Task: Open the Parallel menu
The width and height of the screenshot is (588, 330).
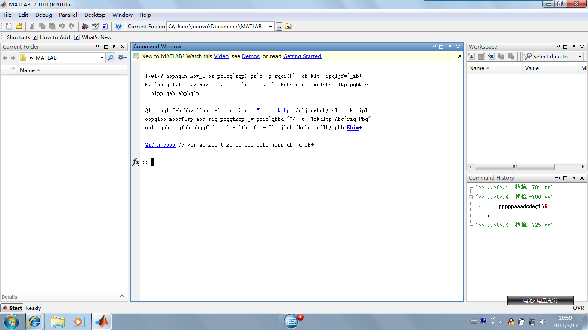Action: coord(68,15)
